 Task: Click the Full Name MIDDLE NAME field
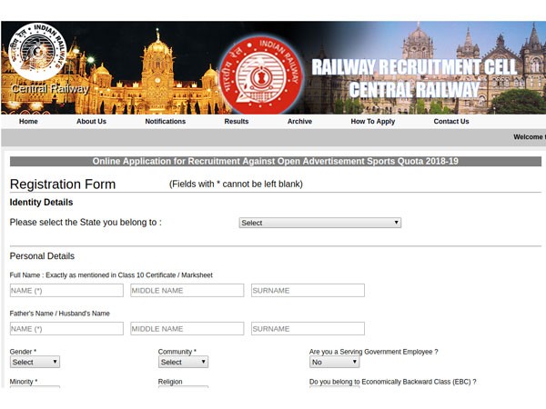[187, 291]
